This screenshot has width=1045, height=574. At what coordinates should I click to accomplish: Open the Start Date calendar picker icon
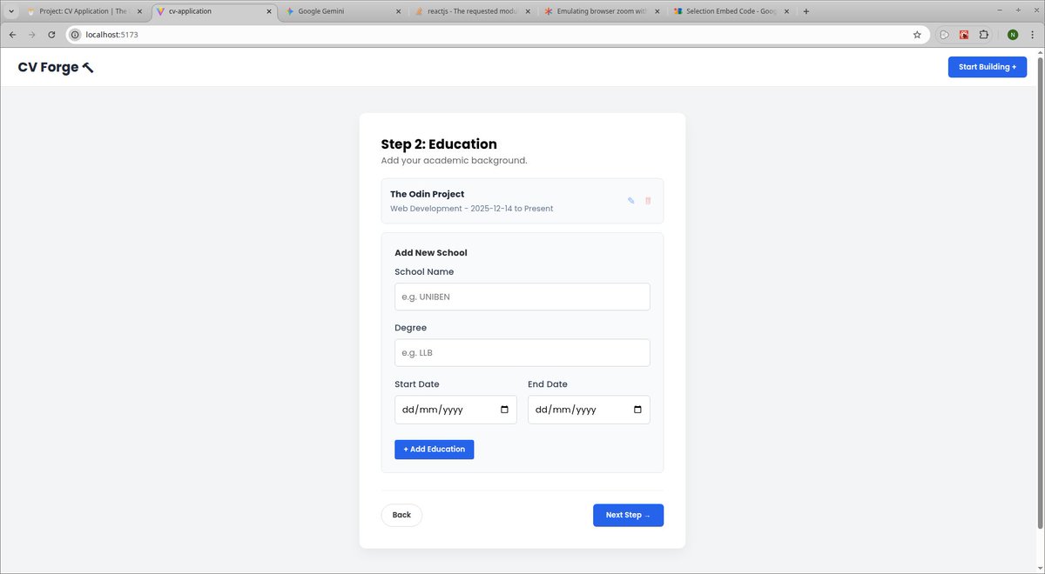point(506,409)
